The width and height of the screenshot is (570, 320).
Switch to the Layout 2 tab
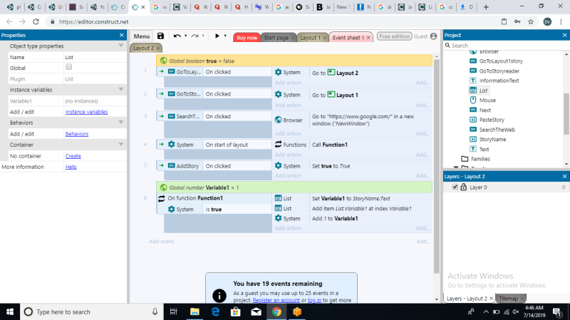(x=143, y=48)
